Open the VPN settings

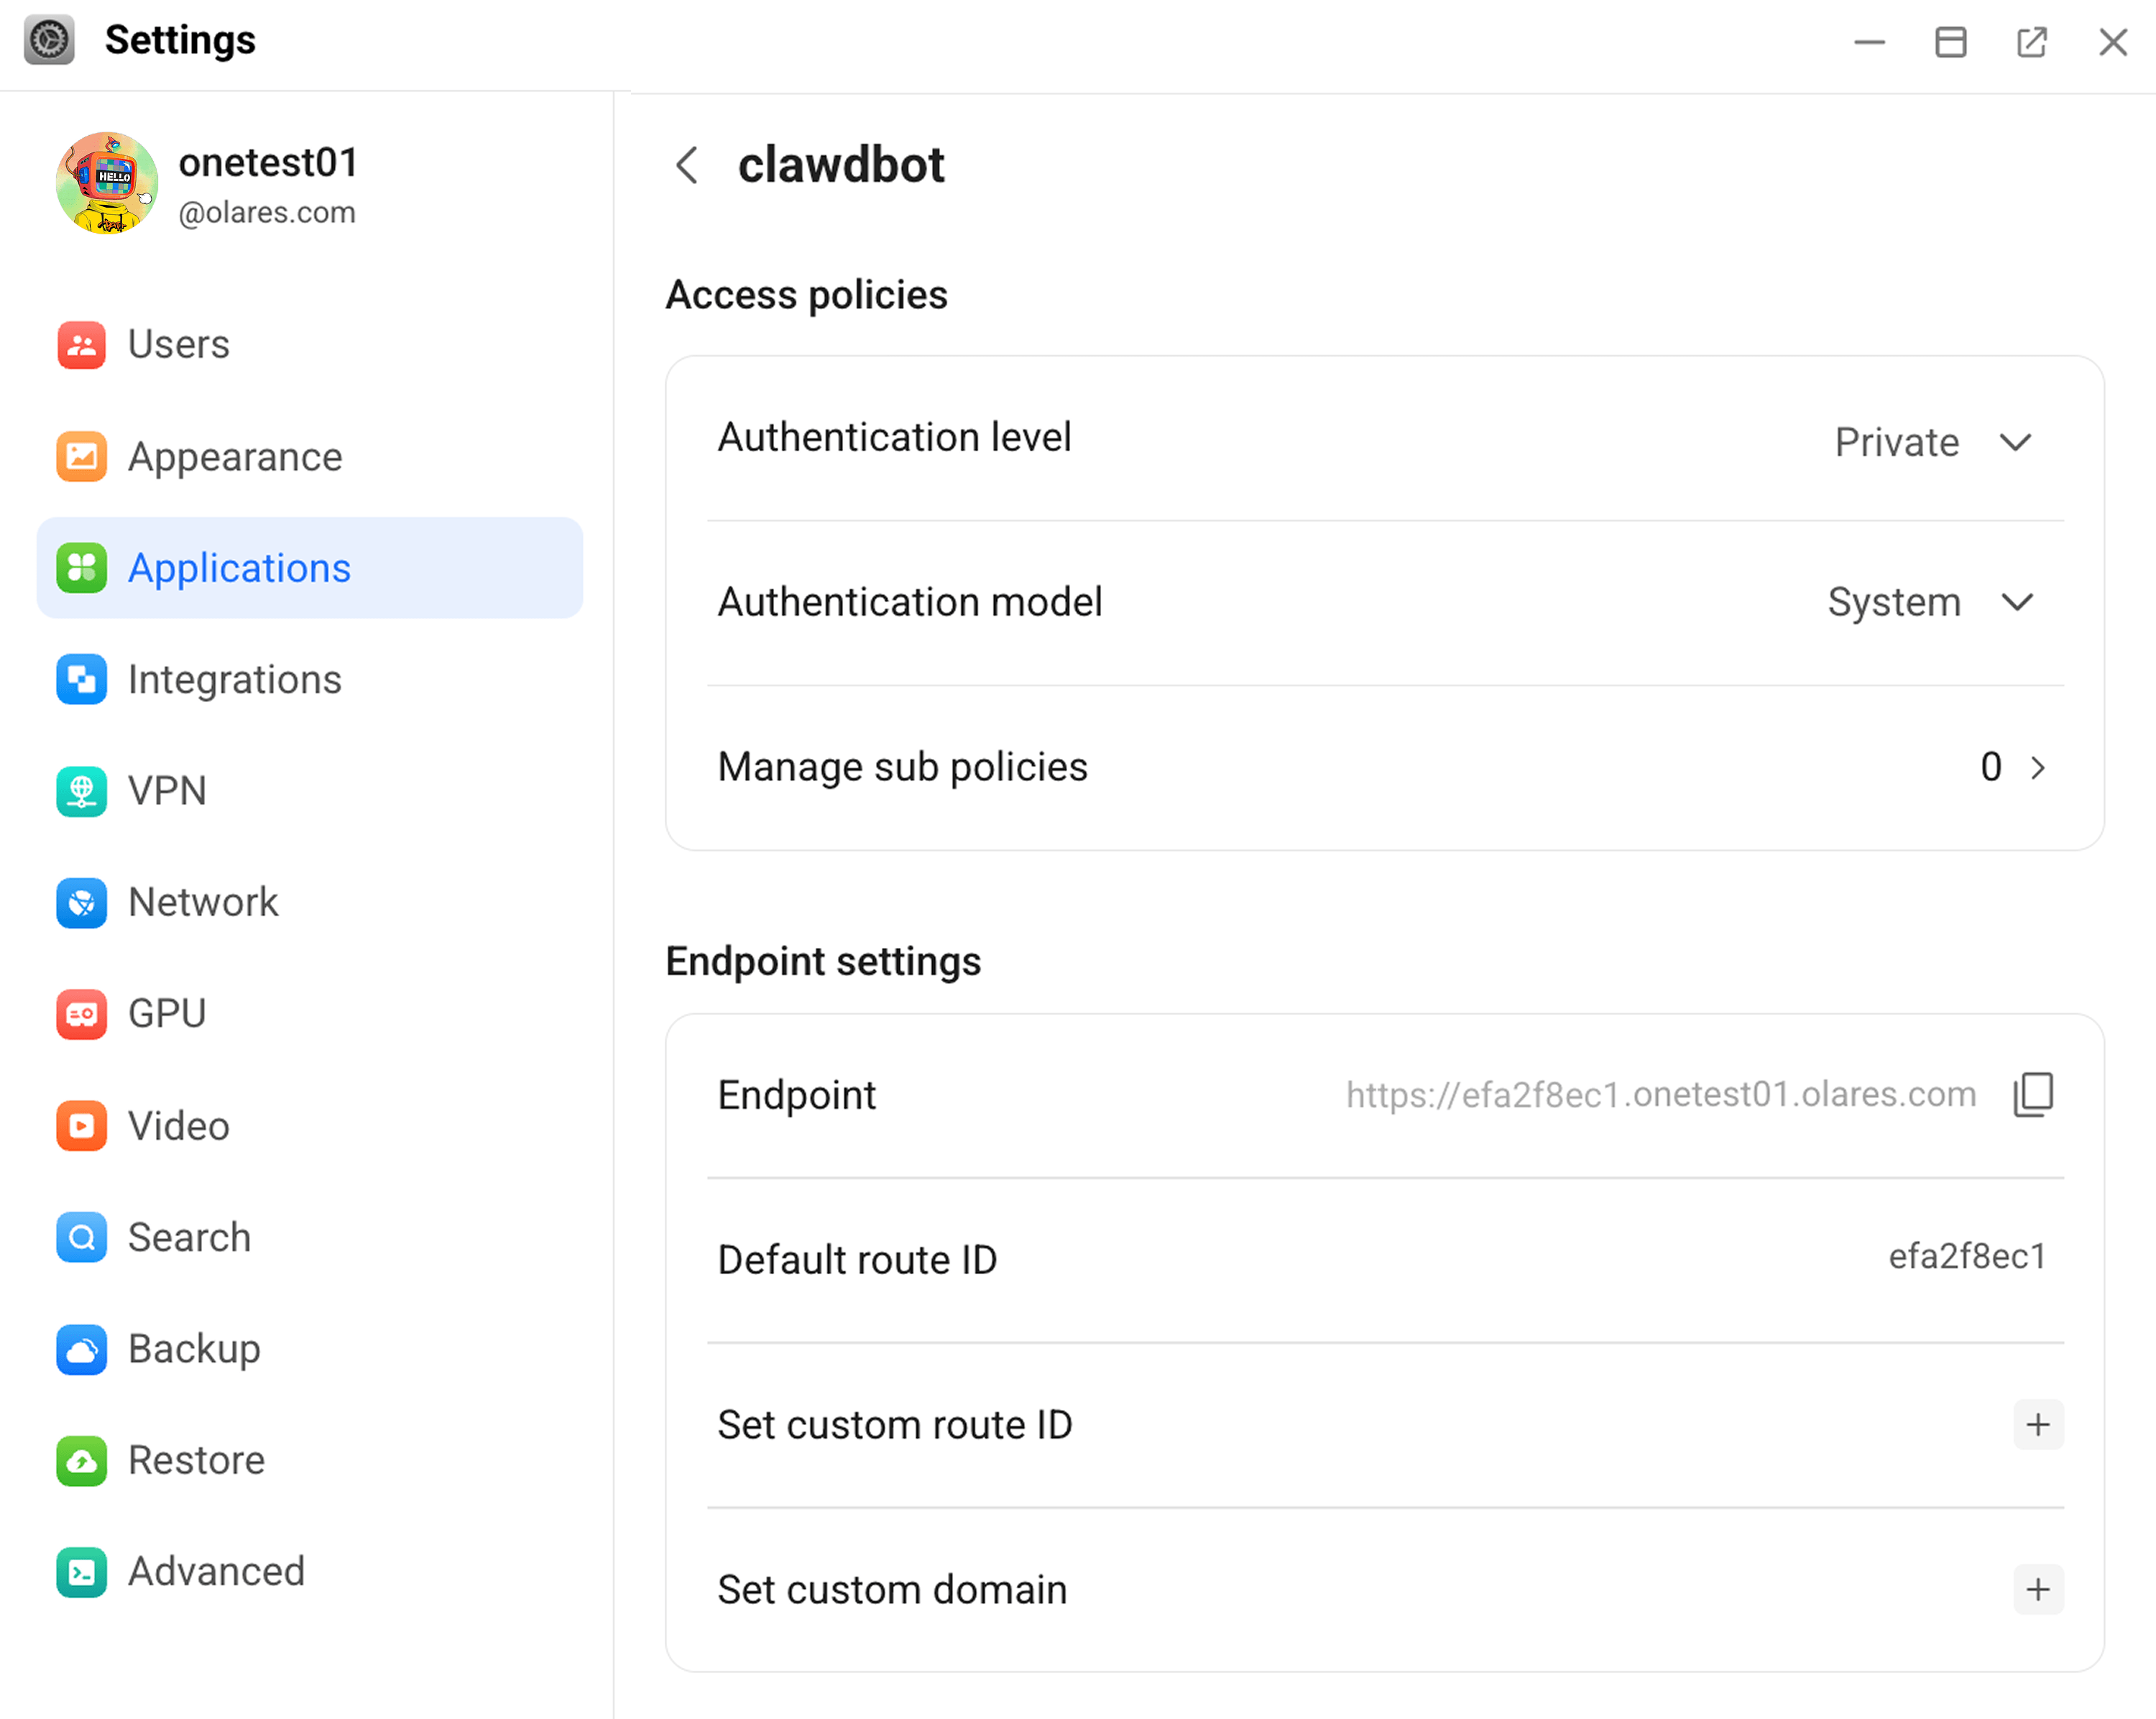(x=167, y=791)
